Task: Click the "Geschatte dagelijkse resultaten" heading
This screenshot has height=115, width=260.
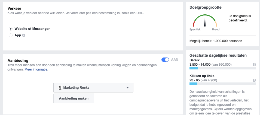Action: 218,55
